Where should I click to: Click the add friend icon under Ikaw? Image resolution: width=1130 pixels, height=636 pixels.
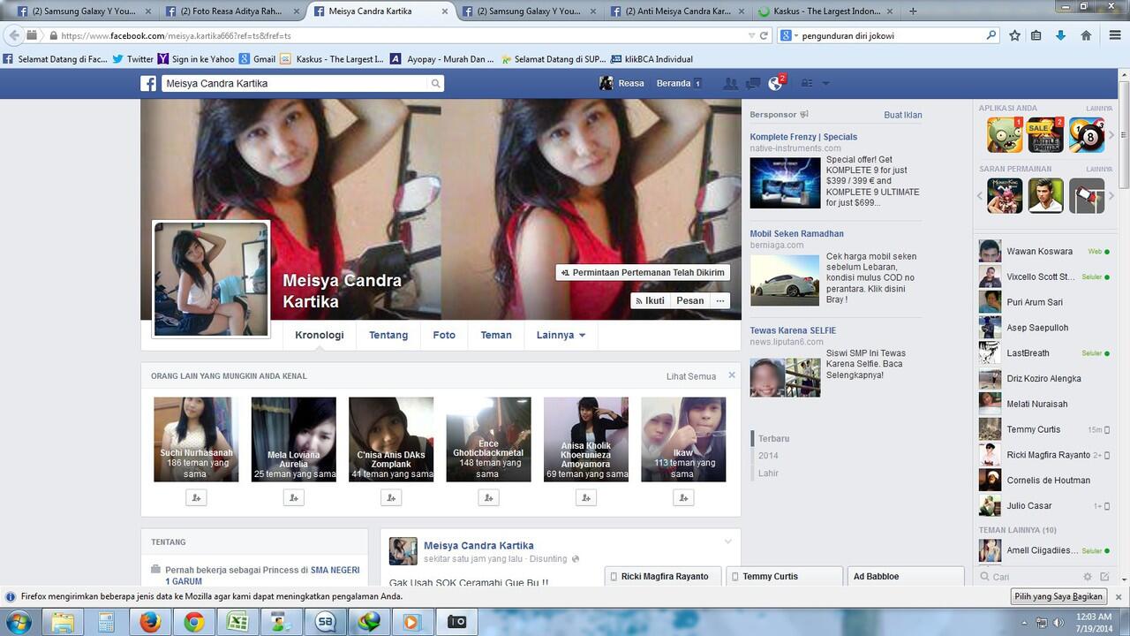coord(682,496)
